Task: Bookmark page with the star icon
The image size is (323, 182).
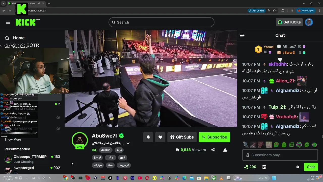Action: (x=274, y=11)
